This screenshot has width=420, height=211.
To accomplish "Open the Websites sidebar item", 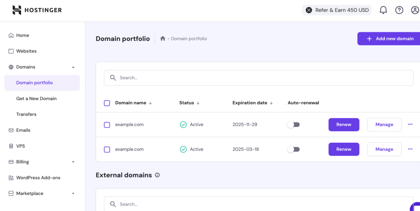I will [26, 51].
